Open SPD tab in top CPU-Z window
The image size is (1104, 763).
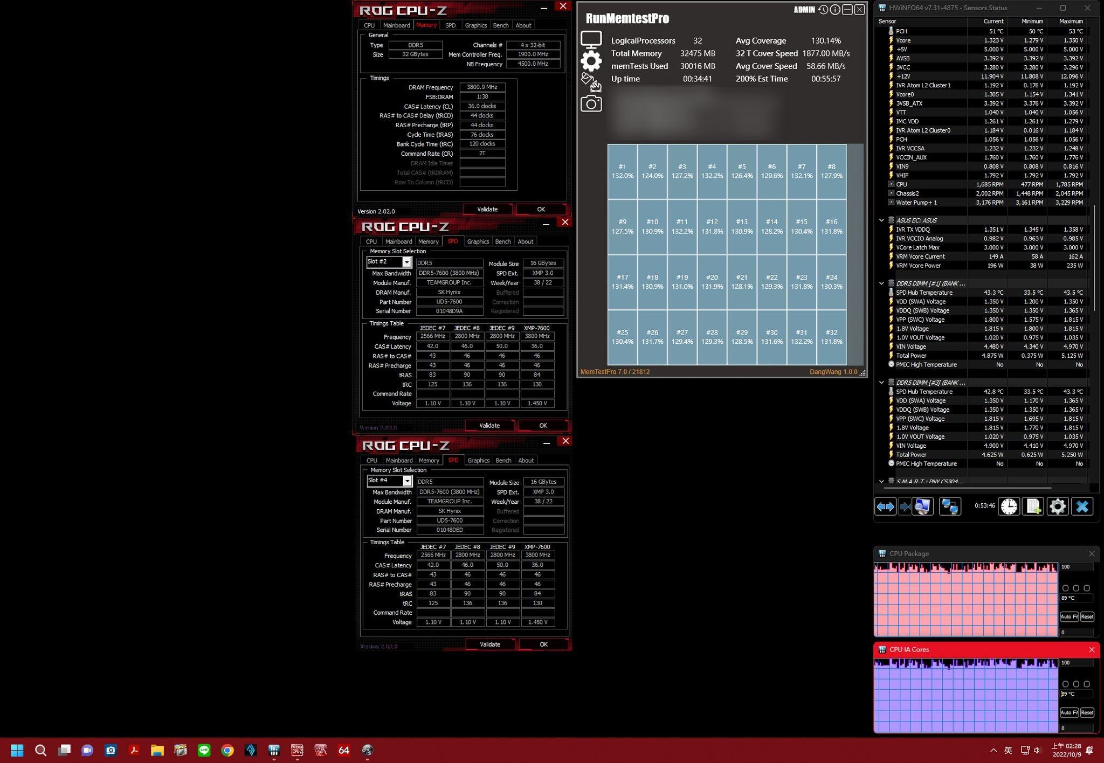(450, 25)
